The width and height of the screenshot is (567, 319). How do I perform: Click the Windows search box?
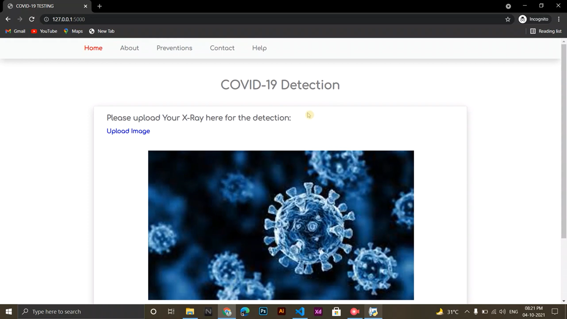click(x=81, y=311)
